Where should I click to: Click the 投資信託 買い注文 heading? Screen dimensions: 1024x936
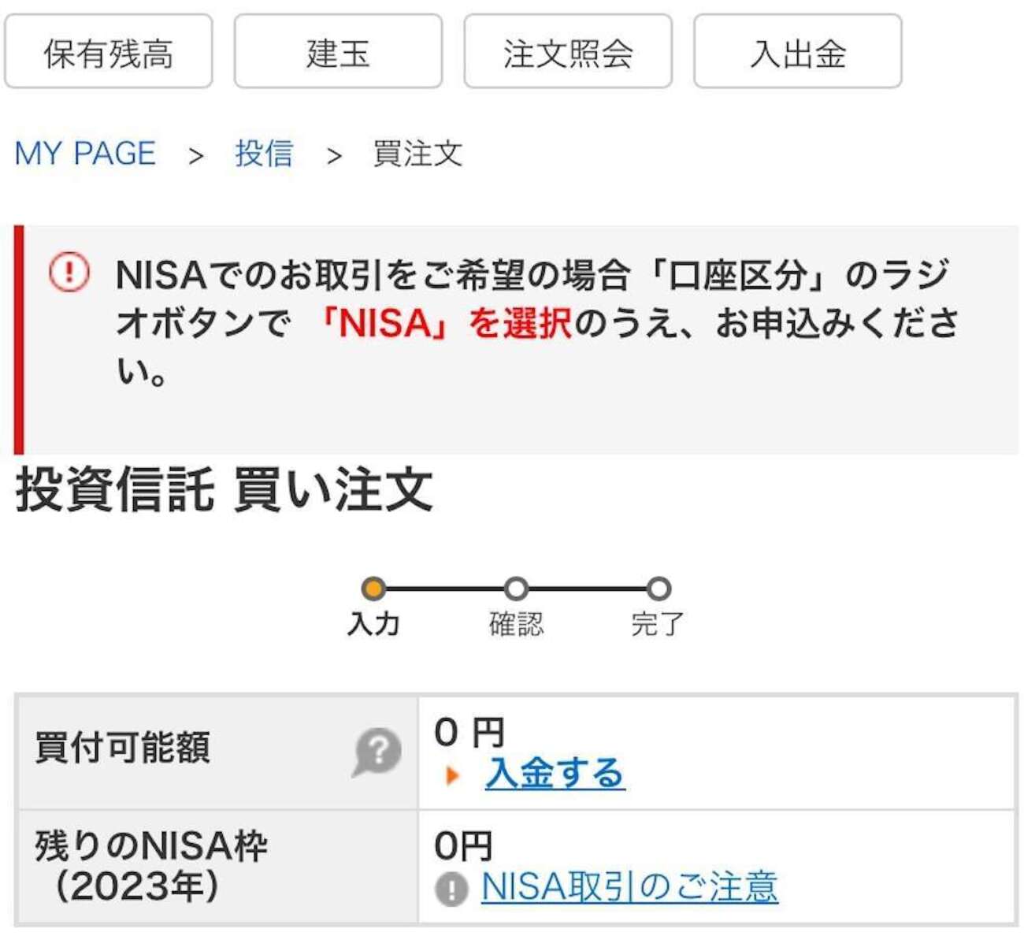[224, 489]
